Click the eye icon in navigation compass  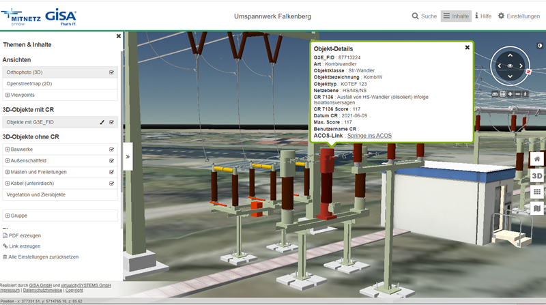(510, 66)
